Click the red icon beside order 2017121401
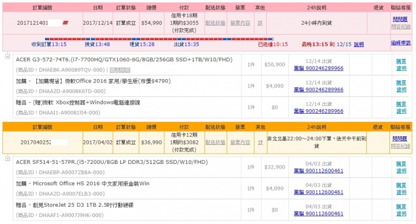 (x=65, y=23)
